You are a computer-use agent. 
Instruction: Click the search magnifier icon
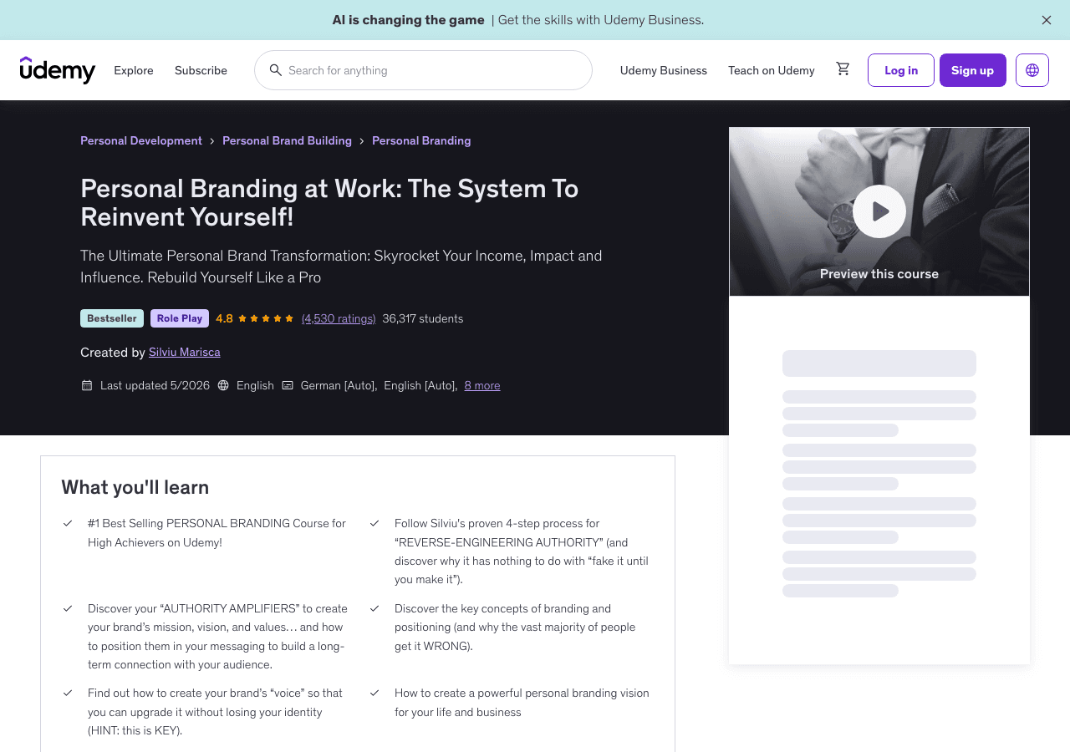click(275, 70)
